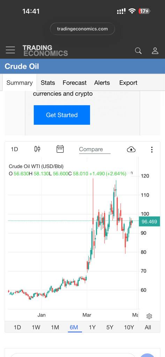Open the Export tab
The width and height of the screenshot is (165, 357).
pos(128,83)
